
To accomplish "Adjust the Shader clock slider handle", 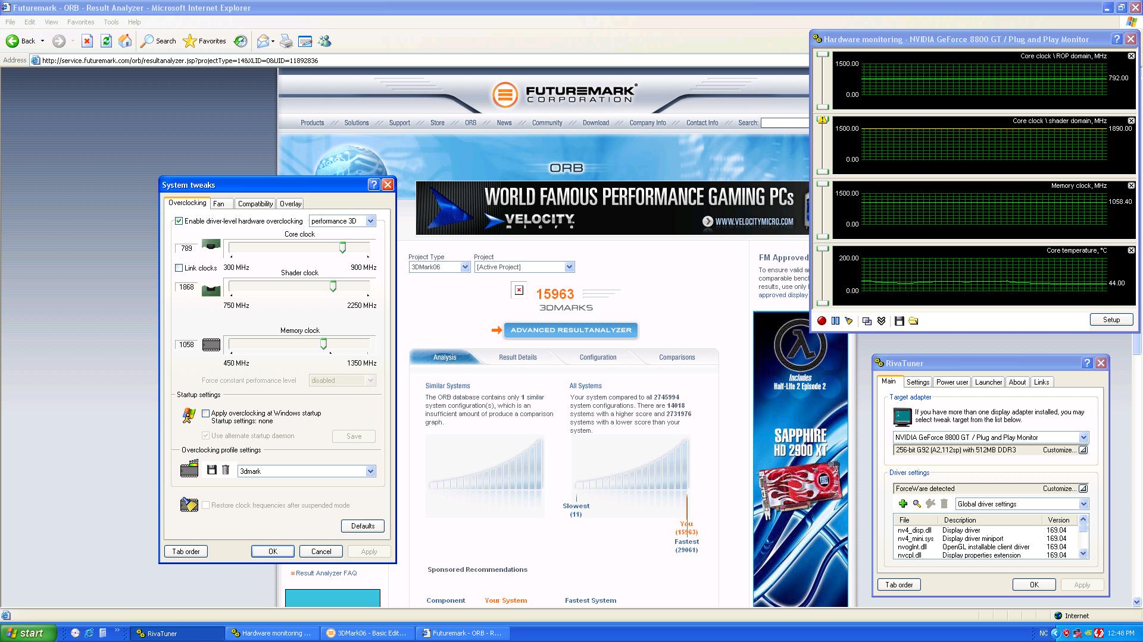I will 333,286.
